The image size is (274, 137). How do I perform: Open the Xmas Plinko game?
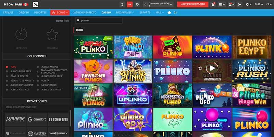tap(93, 47)
